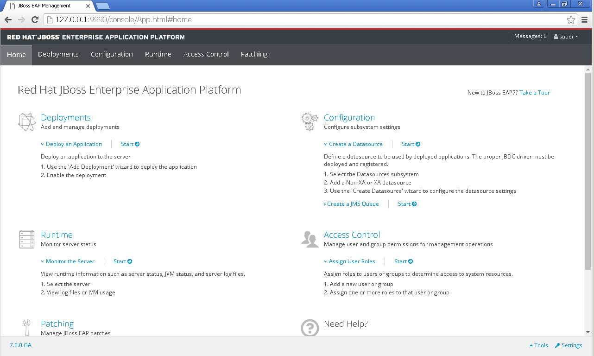
Task: Close the JBoss EAP Management tab
Action: click(x=88, y=6)
